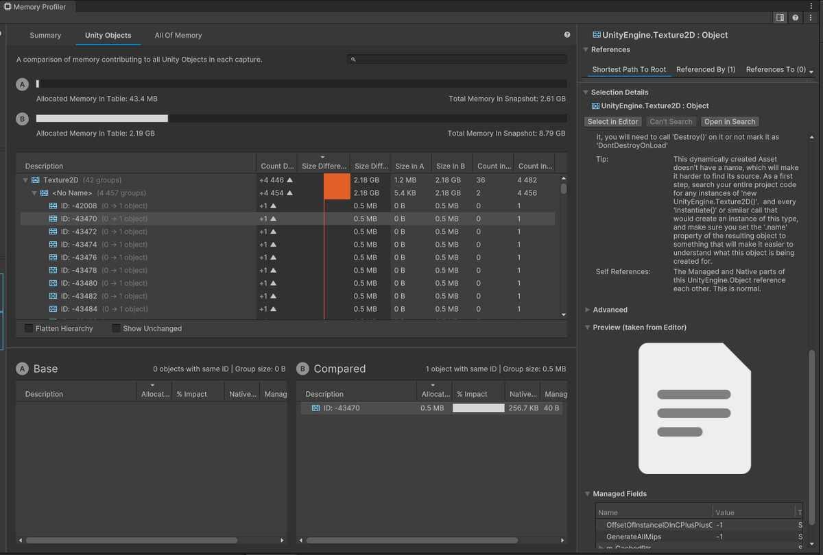Viewport: 823px width, 555px height.
Task: Sort by the Size In A column header
Action: (x=409, y=166)
